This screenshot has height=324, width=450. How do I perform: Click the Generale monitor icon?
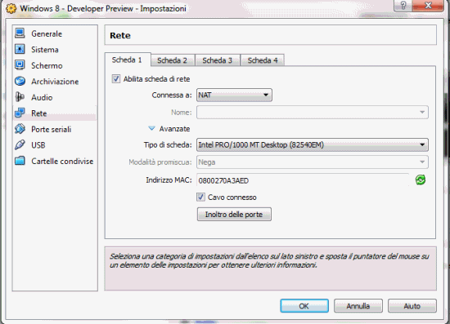20,33
